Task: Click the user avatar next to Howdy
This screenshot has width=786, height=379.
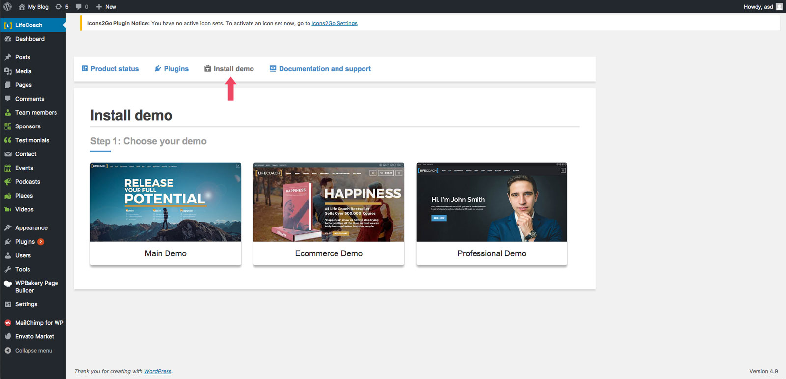Action: [779, 7]
